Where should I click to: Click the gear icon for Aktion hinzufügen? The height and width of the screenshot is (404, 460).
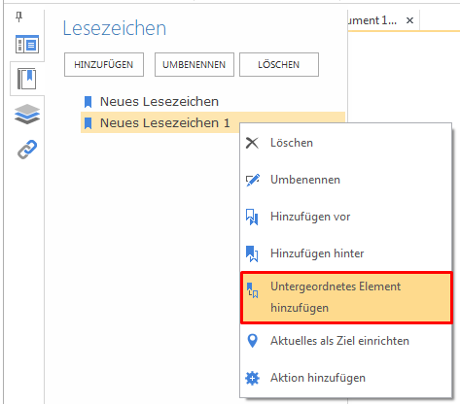[252, 378]
